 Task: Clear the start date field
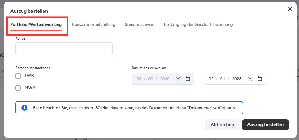pos(178,79)
